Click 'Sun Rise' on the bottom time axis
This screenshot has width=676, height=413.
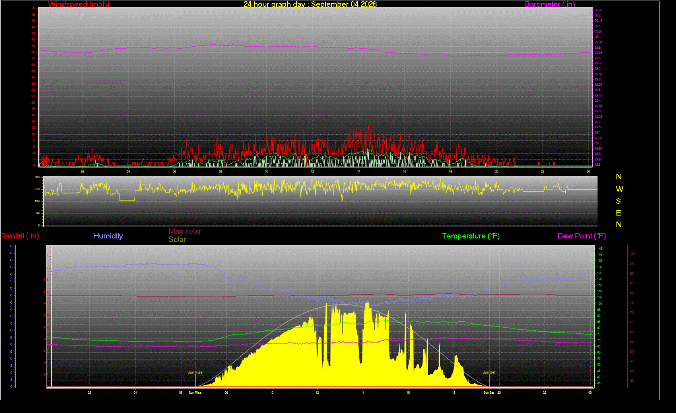click(x=195, y=392)
